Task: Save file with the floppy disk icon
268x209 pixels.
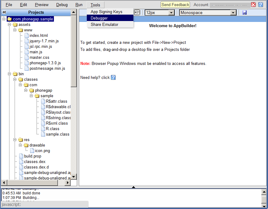Action: pyautogui.click(x=245, y=12)
